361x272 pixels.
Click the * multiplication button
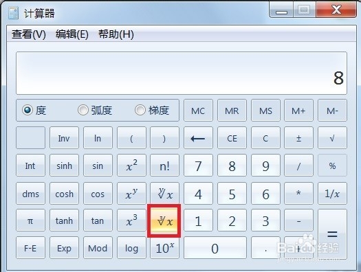click(298, 194)
